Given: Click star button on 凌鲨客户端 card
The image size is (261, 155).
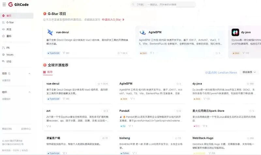Looking at the screenshot, I should [105, 138].
